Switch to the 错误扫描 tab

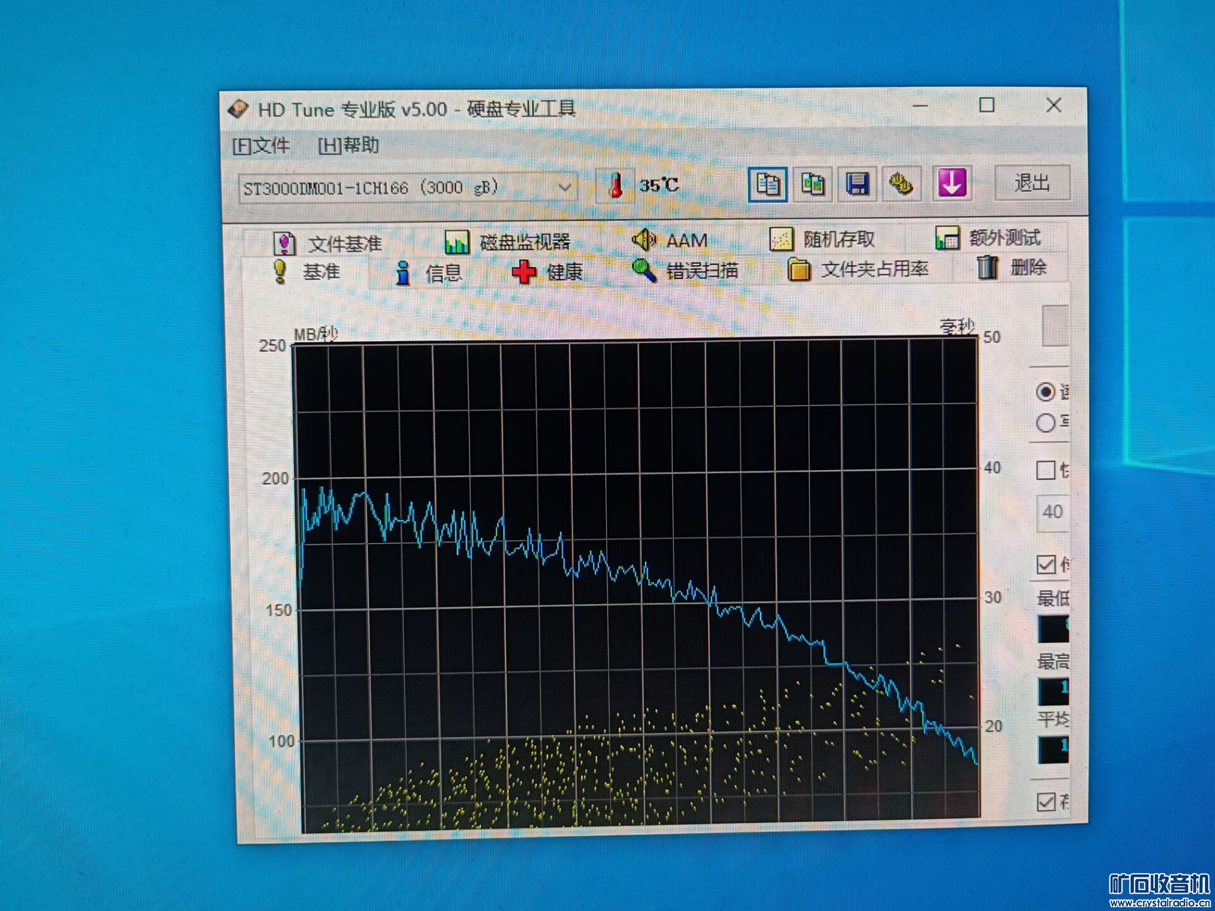(685, 271)
